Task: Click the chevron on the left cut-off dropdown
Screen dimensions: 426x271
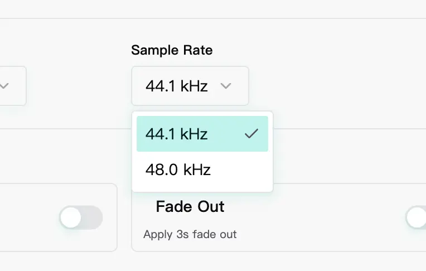Action: pos(4,86)
